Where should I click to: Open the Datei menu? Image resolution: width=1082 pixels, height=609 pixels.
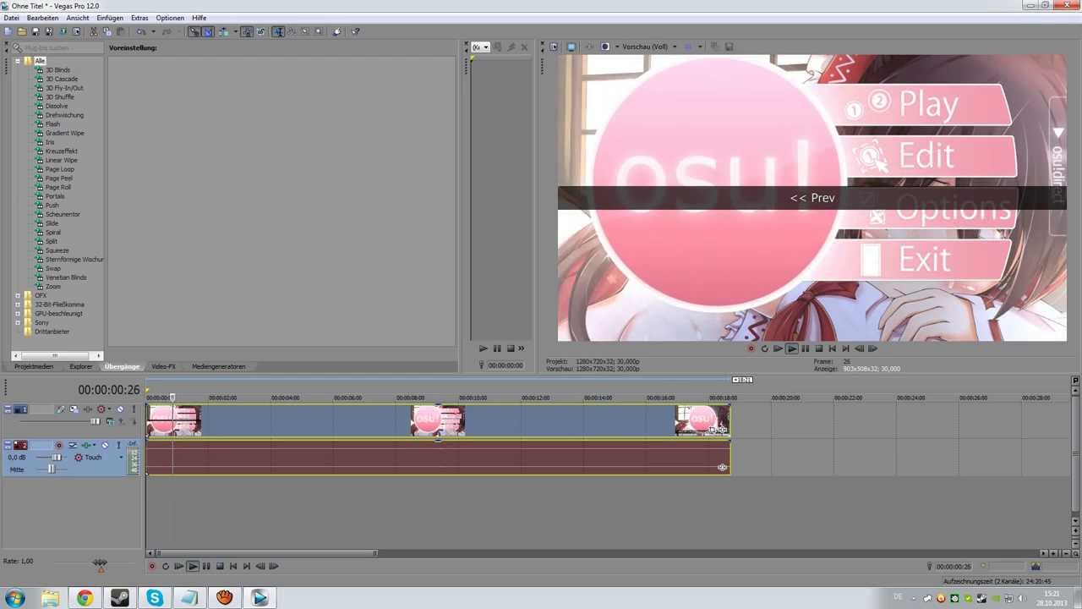tap(11, 18)
